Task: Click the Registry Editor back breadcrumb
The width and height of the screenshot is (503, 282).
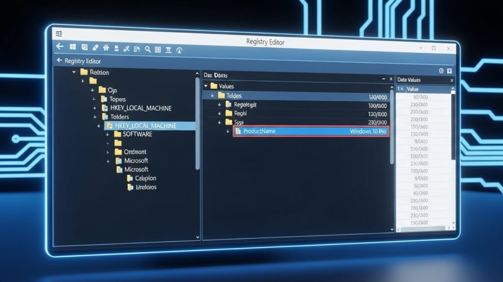Action: [79, 61]
